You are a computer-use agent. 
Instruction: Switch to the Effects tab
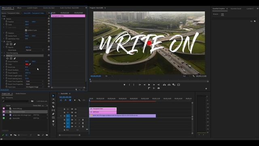(19, 8)
